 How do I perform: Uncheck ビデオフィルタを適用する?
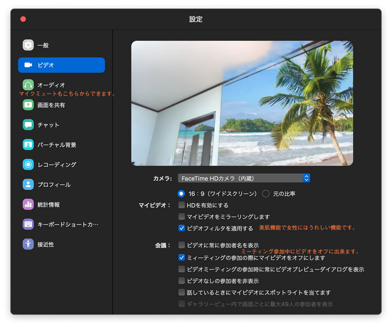pyautogui.click(x=181, y=228)
